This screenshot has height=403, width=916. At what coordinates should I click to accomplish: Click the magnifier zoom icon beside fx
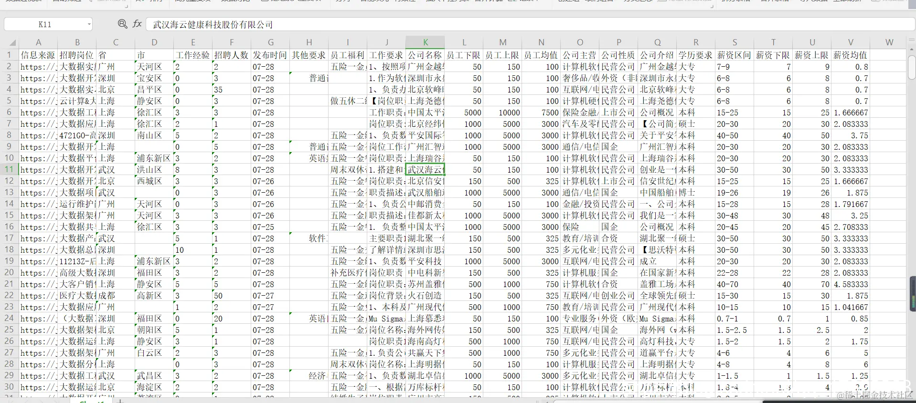point(122,24)
